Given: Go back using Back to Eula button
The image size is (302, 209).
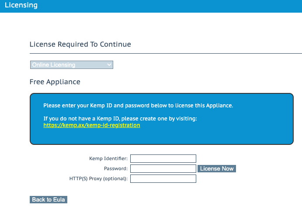Looking at the screenshot, I should pyautogui.click(x=48, y=199).
